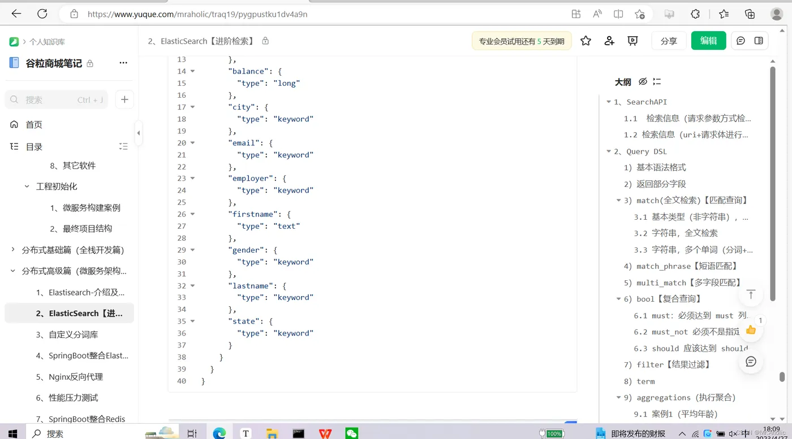792x439 pixels.
Task: View site information lock icon
Action: click(74, 14)
